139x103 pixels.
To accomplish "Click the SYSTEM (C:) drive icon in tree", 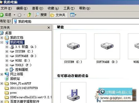I will [x=12, y=51].
